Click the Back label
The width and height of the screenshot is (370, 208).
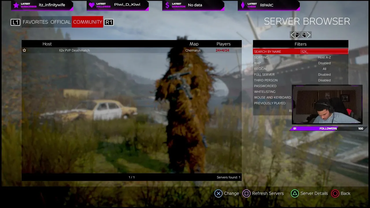point(345,194)
